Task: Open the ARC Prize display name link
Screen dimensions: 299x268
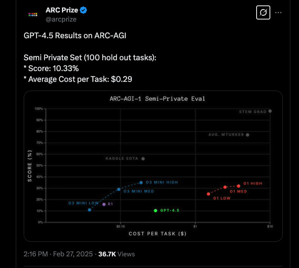Action: (x=62, y=10)
